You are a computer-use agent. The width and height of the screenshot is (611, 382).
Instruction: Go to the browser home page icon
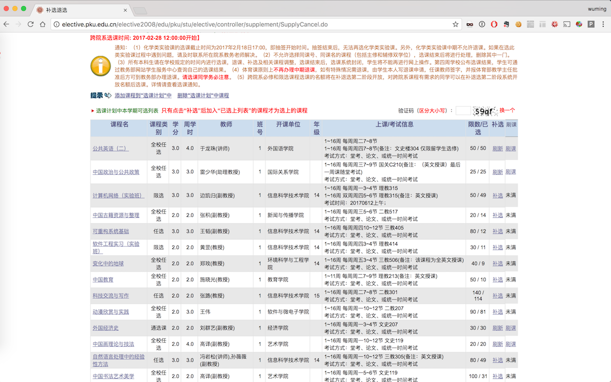(43, 24)
